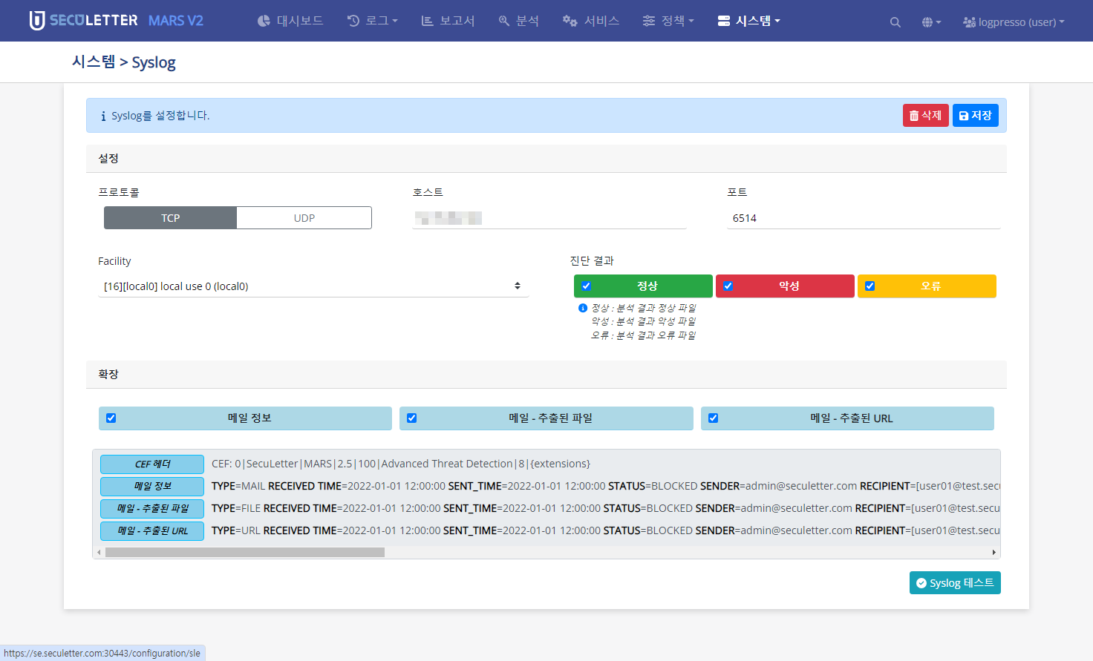Toggle the 메일 - 추출된 URL checkbox
This screenshot has height=661, width=1093.
[714, 418]
